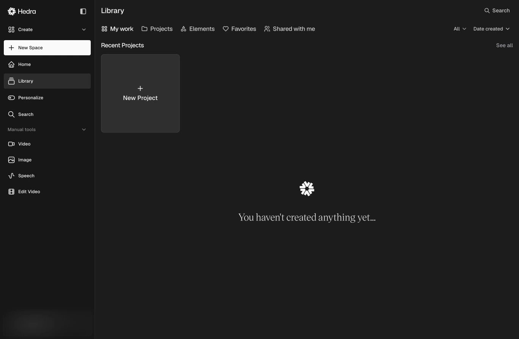Click the Favorites heart icon
519x339 pixels.
[226, 29]
